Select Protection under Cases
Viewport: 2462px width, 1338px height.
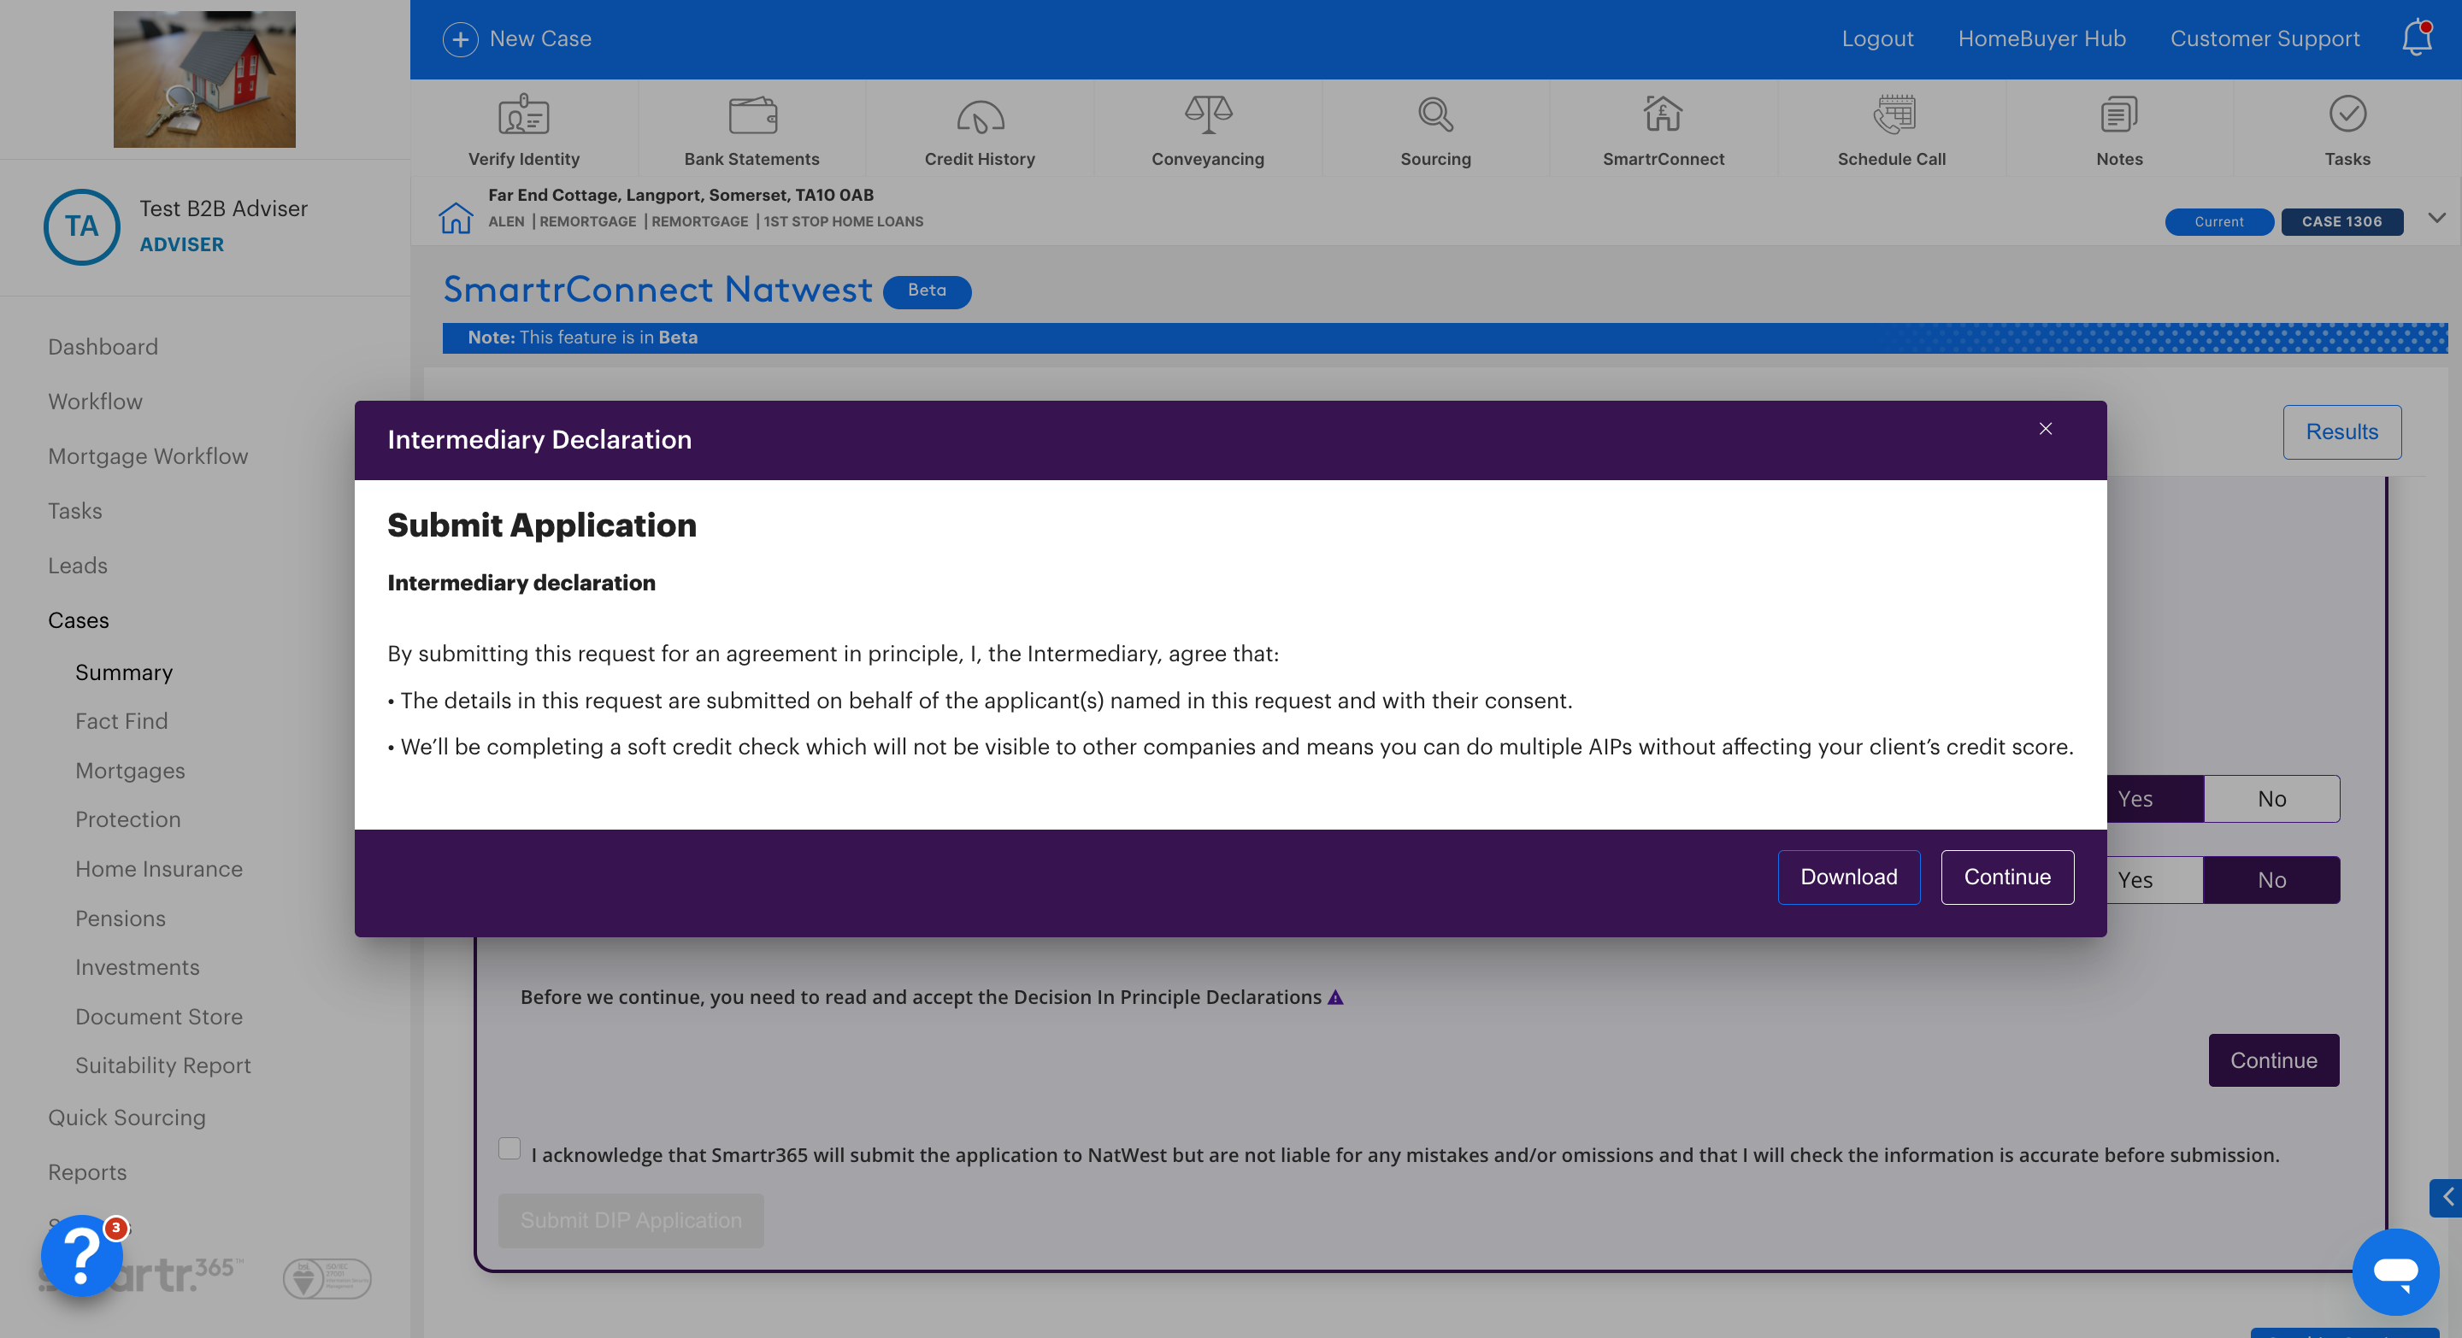coord(128,819)
